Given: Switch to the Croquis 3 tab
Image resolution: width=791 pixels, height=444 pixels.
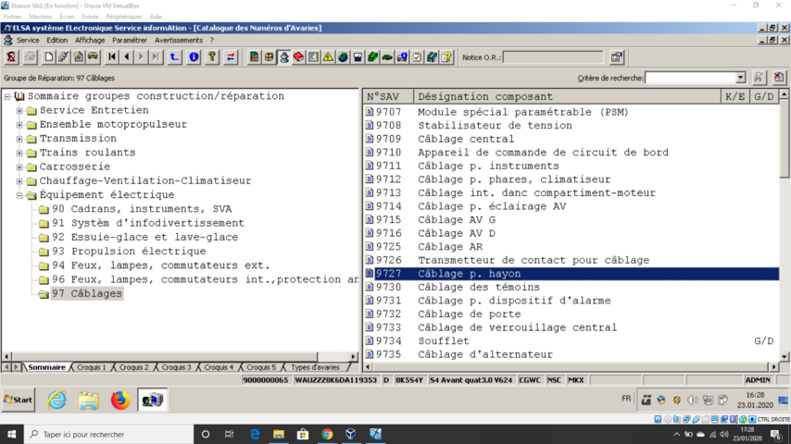Looking at the screenshot, I should [176, 367].
